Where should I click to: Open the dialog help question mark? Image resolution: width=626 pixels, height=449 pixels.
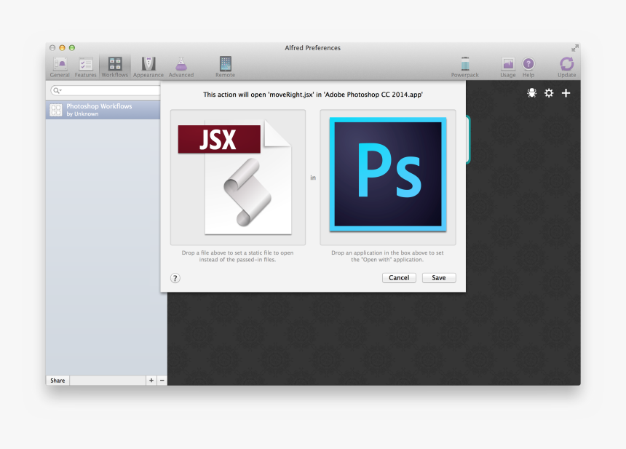click(x=175, y=278)
